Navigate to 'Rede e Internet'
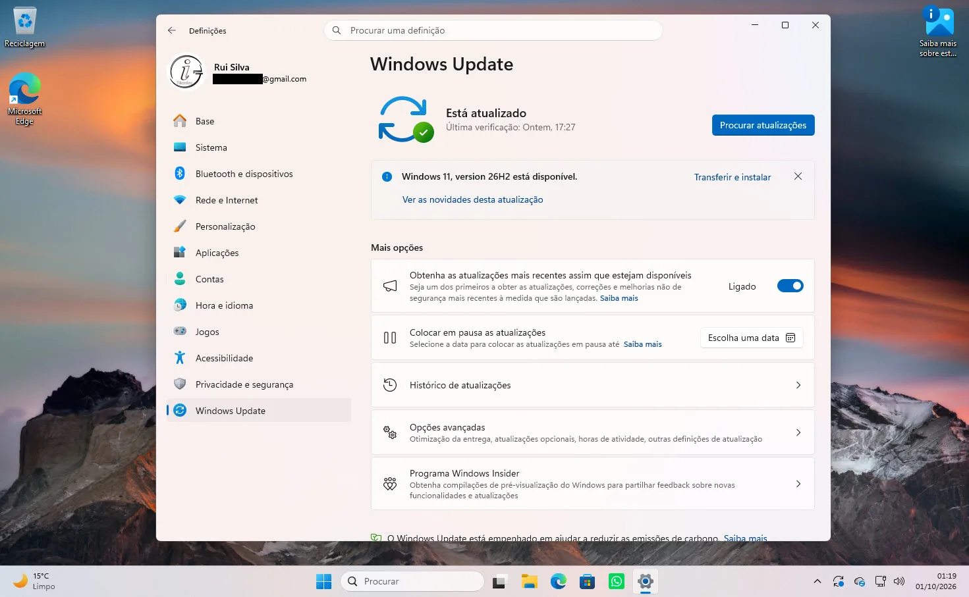969x597 pixels. 259,200
